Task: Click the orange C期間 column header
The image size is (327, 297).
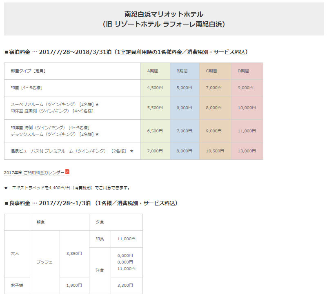Action: [211, 71]
